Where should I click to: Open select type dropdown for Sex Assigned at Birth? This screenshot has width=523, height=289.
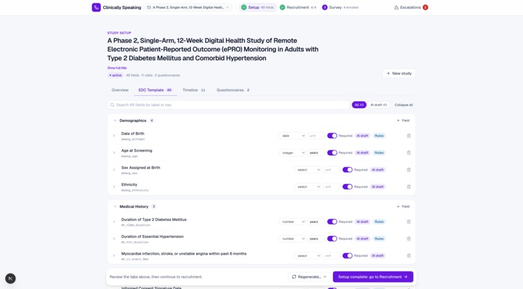click(x=308, y=170)
